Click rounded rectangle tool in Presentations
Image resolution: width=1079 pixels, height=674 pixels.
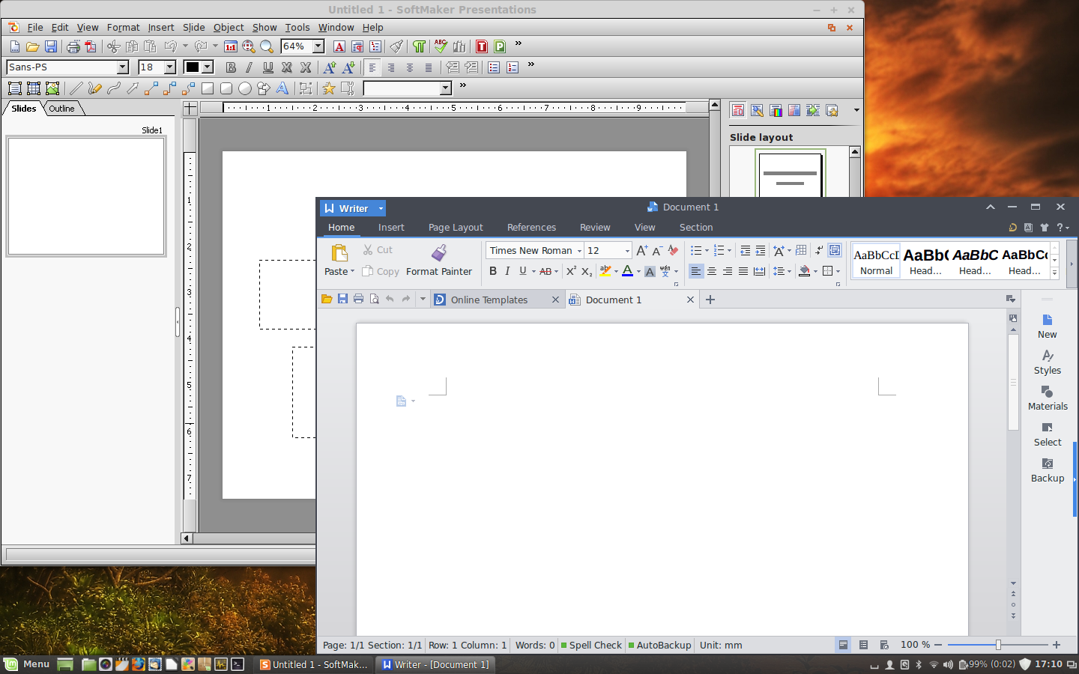[226, 88]
